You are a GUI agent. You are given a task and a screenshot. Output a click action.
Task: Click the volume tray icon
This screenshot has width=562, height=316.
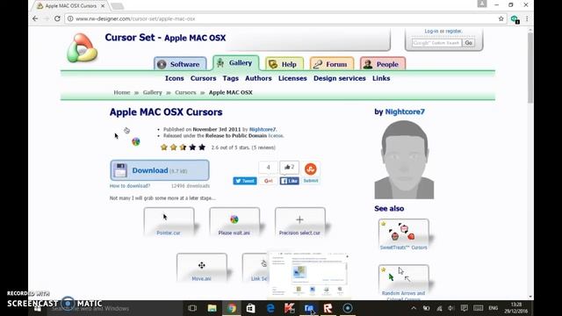[451, 308]
